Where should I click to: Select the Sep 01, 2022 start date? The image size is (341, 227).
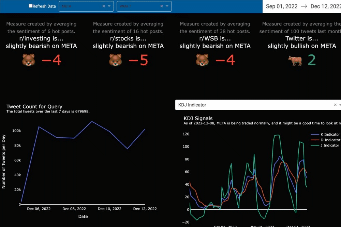click(282, 6)
